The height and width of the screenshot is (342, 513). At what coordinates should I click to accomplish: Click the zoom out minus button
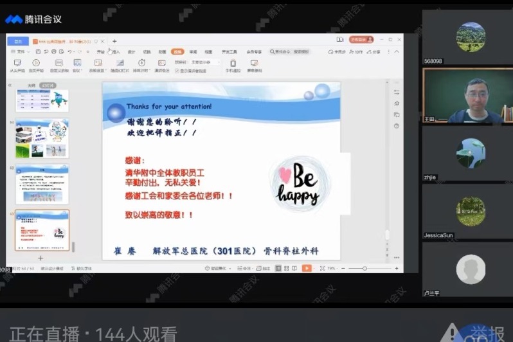pyautogui.click(x=343, y=268)
